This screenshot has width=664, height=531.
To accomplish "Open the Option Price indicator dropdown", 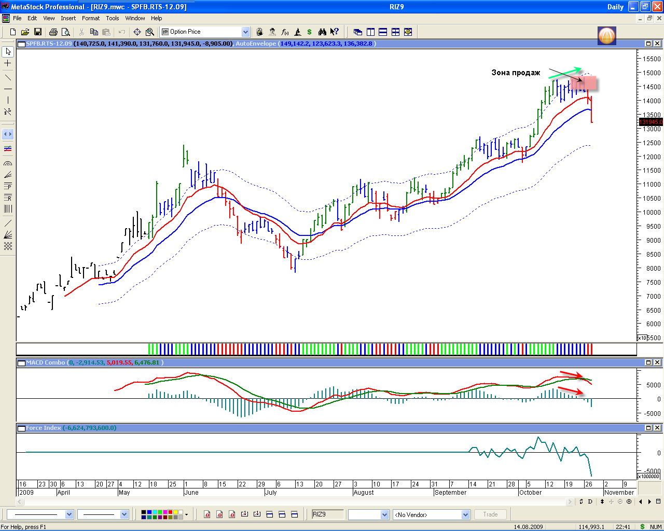I will 246,32.
